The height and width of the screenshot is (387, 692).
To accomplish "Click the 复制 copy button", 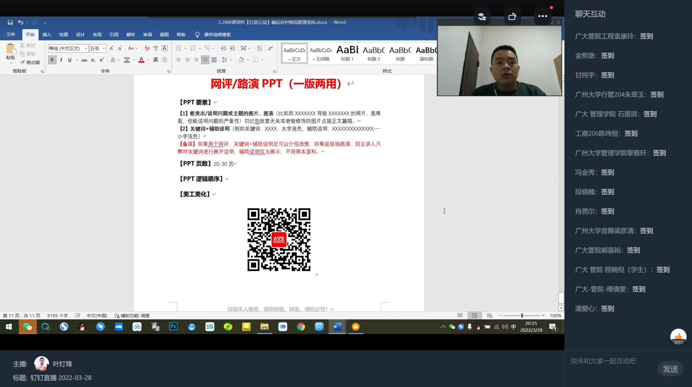I will (28, 54).
